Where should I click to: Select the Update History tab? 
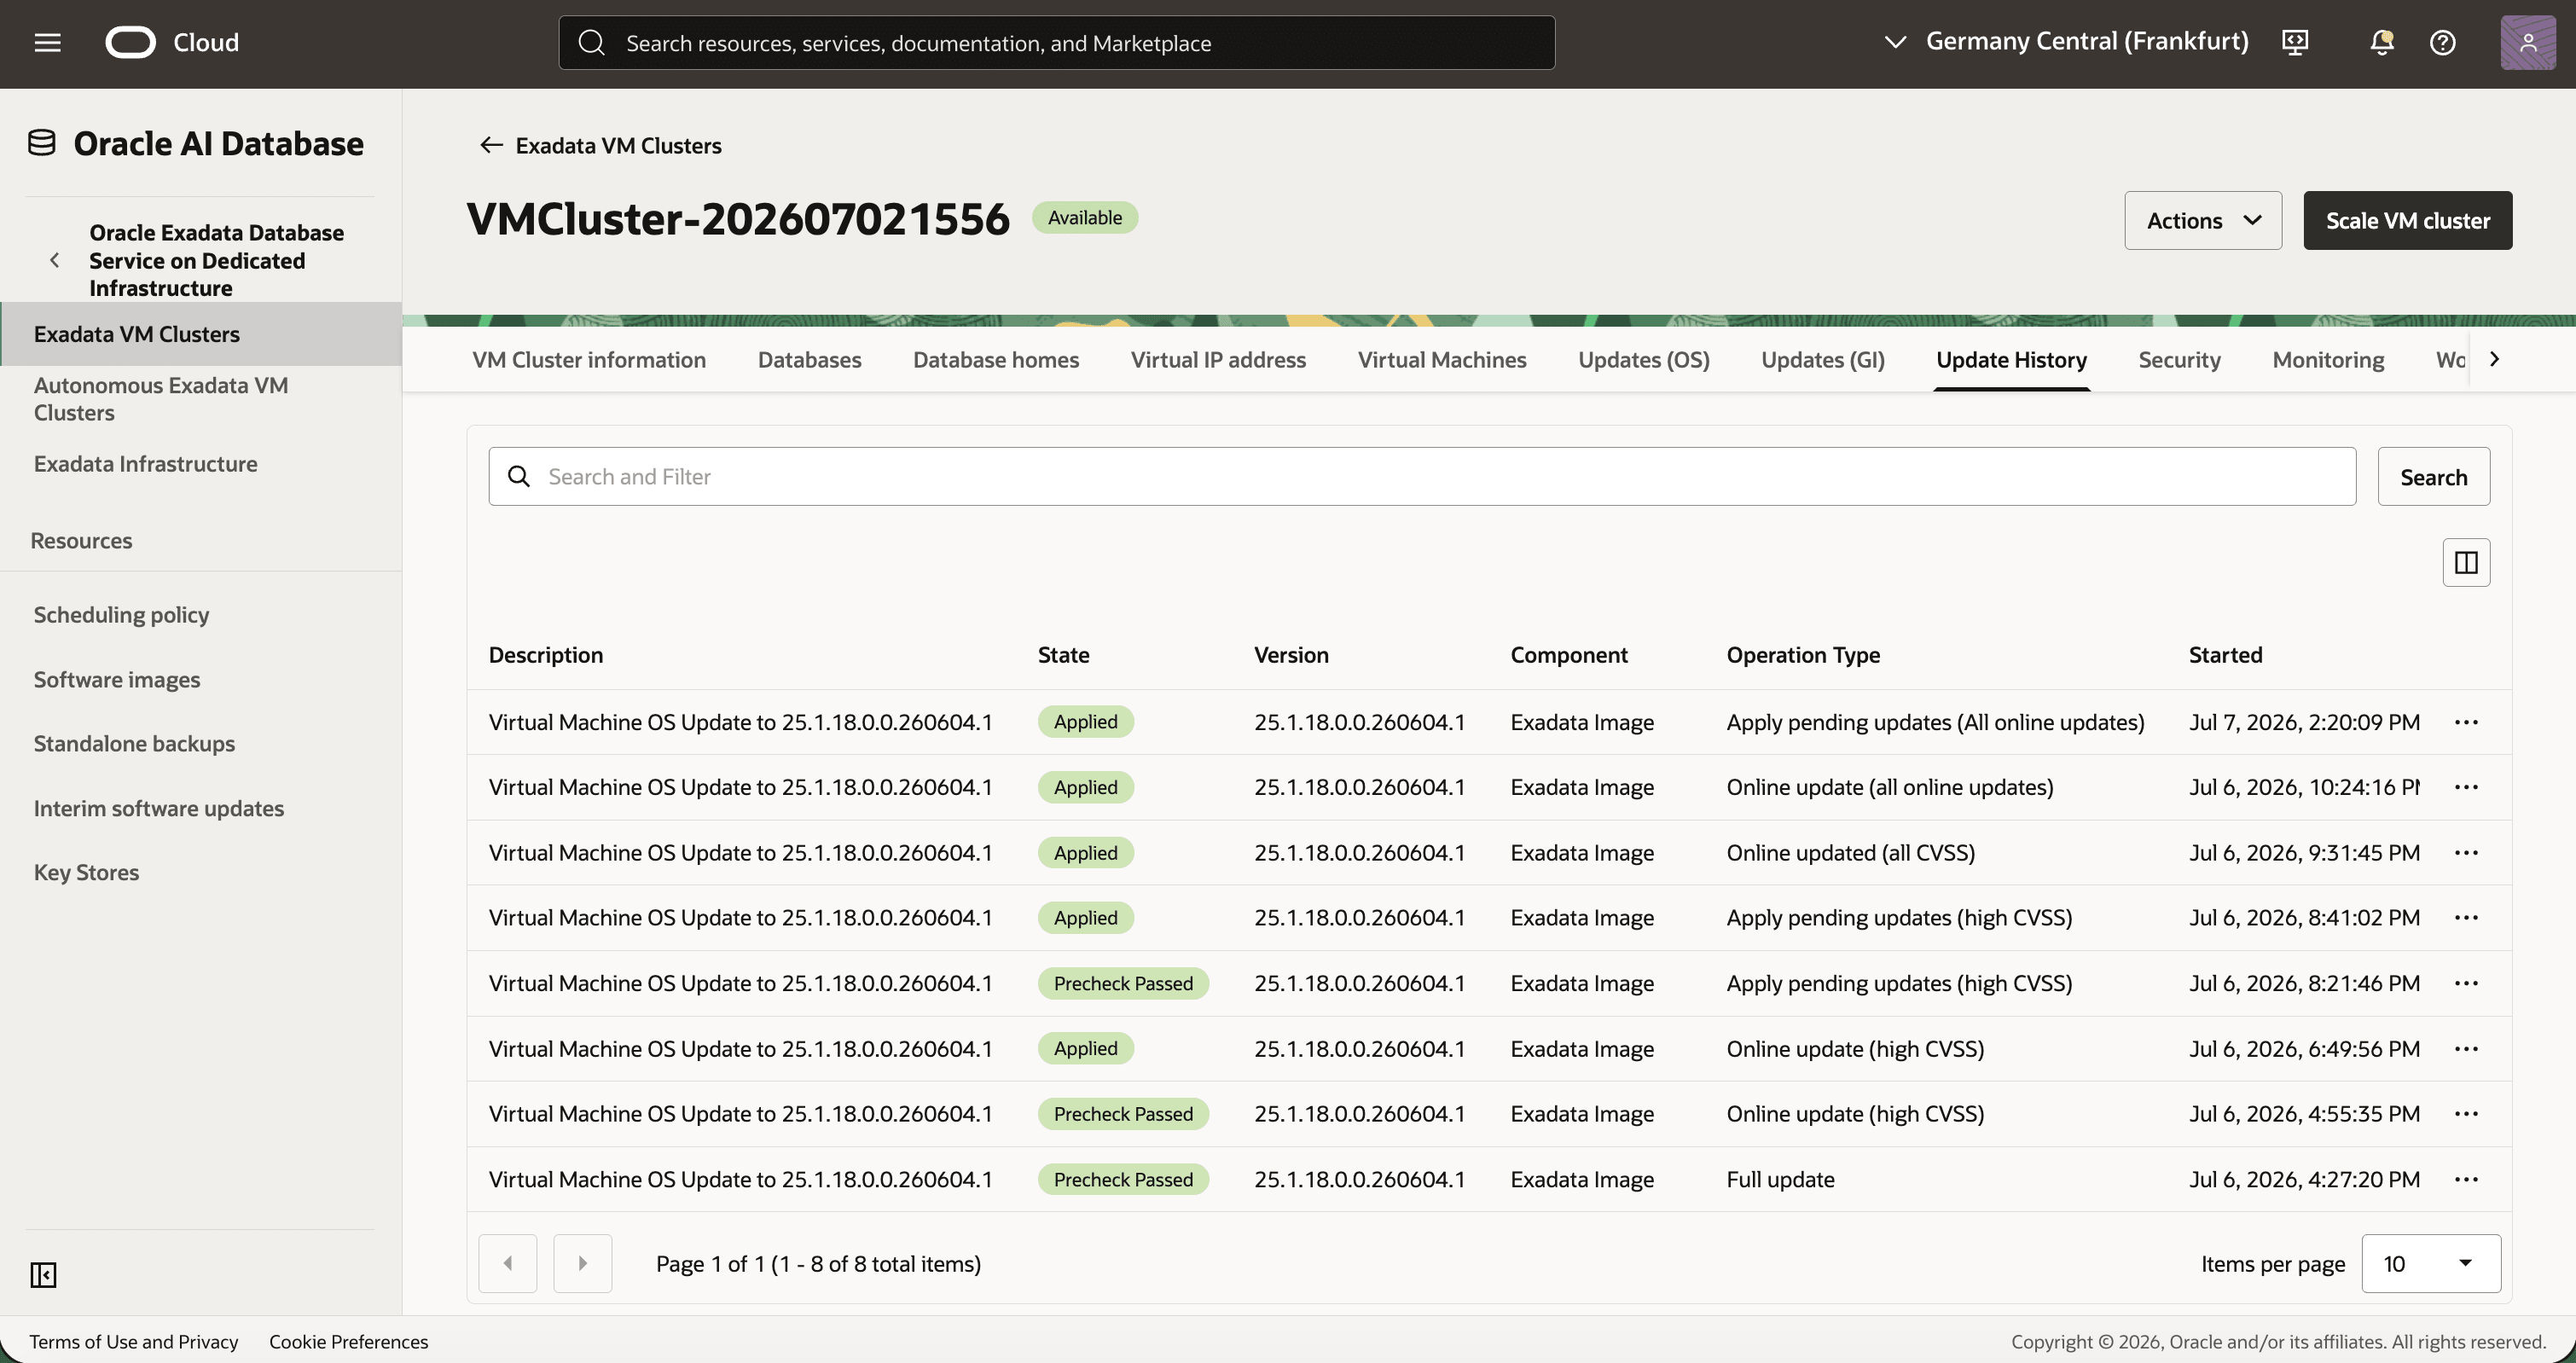2011,359
